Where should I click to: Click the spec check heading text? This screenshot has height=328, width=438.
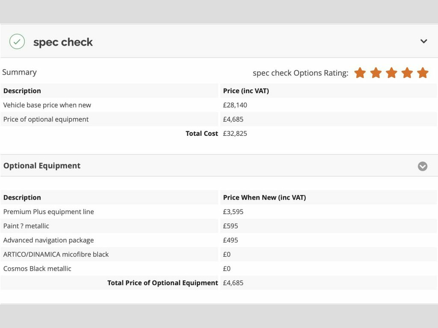[x=63, y=42]
